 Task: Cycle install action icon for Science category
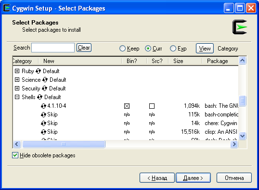tap(45, 80)
